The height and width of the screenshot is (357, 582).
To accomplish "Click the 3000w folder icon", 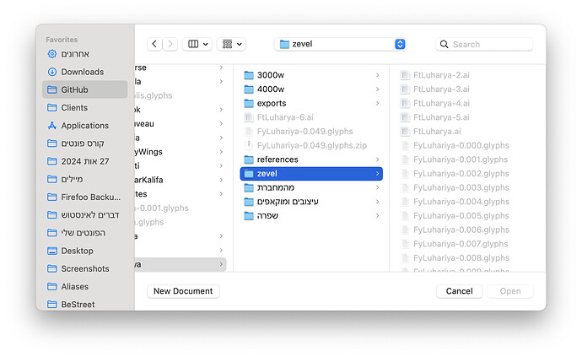I will point(249,75).
